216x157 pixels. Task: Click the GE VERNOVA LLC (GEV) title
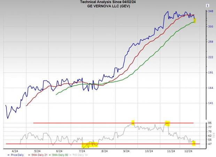click(108, 6)
